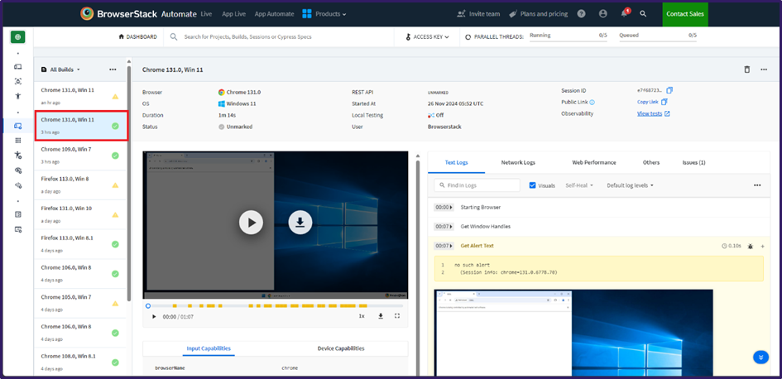The image size is (782, 379).
Task: Expand the Products menu
Action: 324,14
